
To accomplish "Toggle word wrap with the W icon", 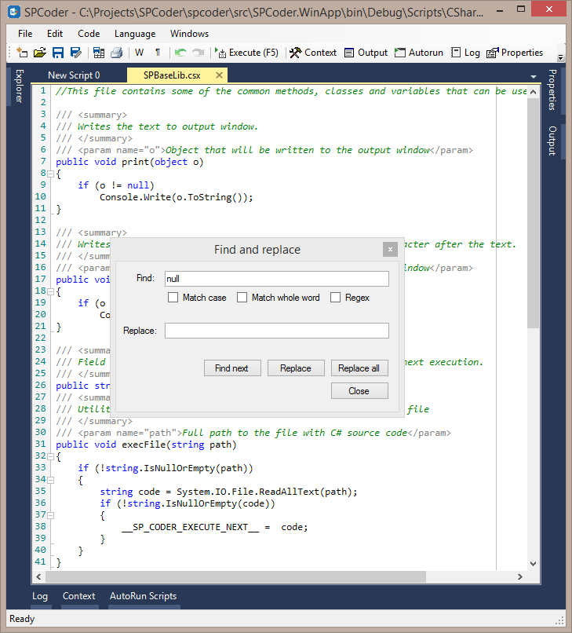I will (139, 53).
